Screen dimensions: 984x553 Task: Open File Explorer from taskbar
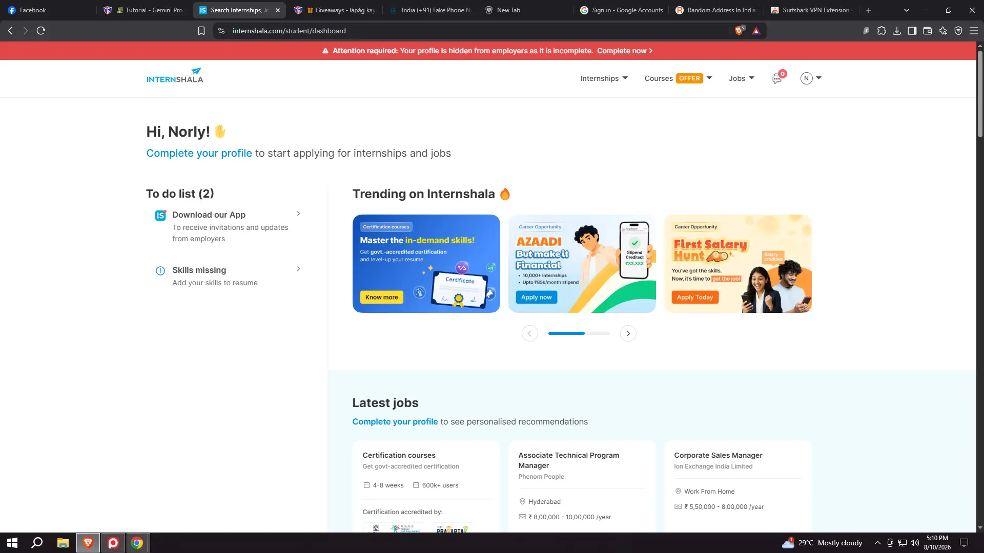point(63,543)
